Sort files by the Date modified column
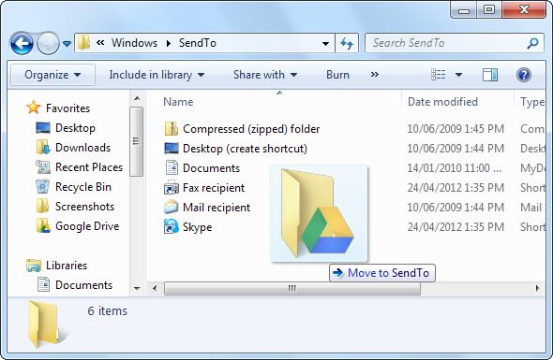Viewport: 553px width, 360px height. tap(442, 102)
